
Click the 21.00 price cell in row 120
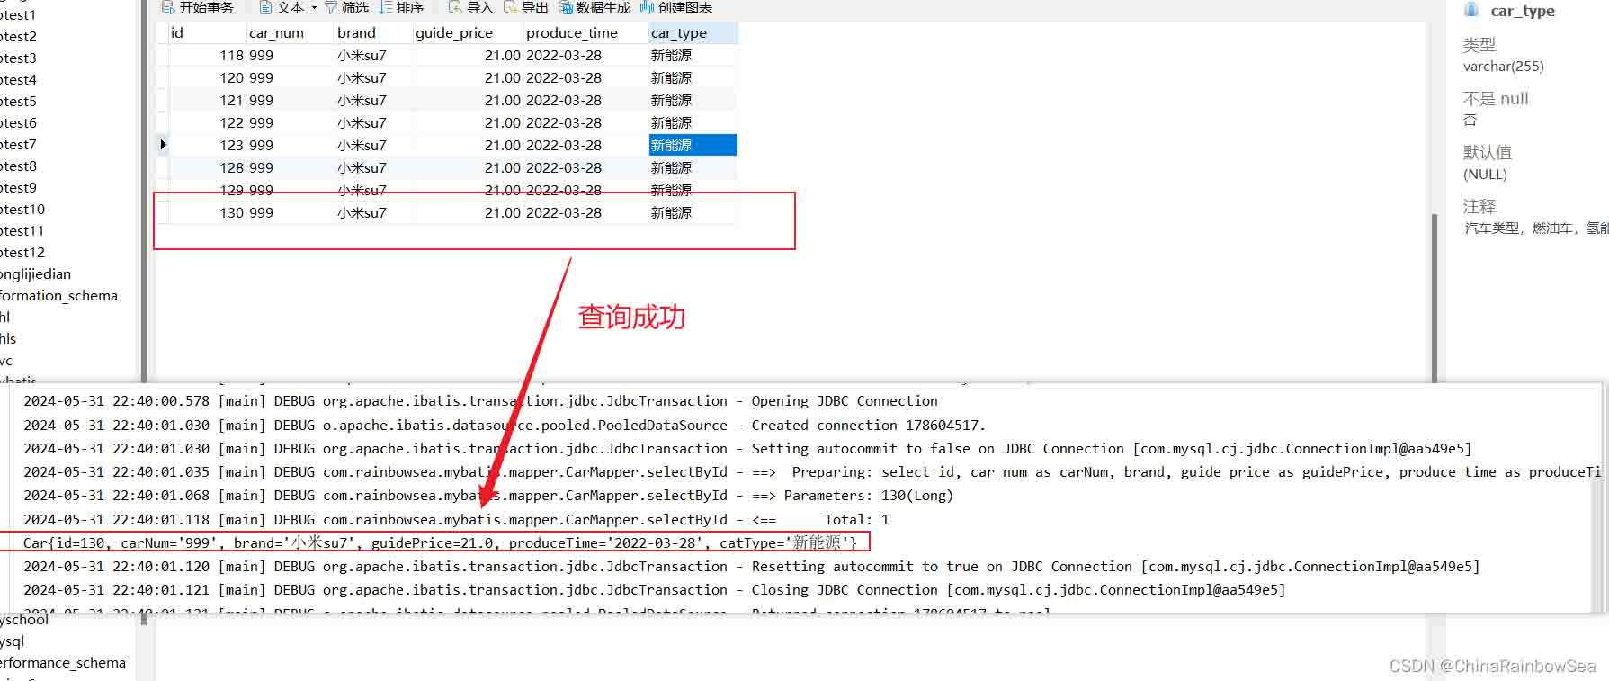coord(468,78)
